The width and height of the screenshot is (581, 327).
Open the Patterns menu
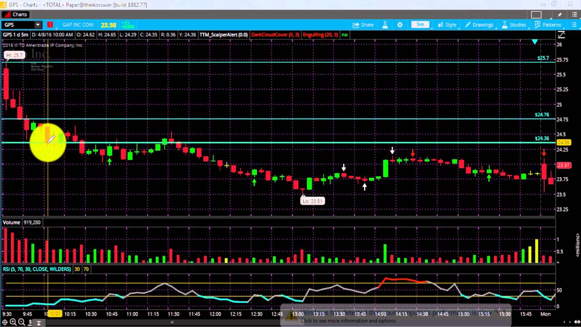point(548,25)
